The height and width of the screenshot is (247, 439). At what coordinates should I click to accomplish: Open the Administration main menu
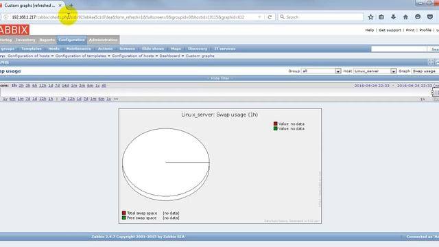[104, 40]
